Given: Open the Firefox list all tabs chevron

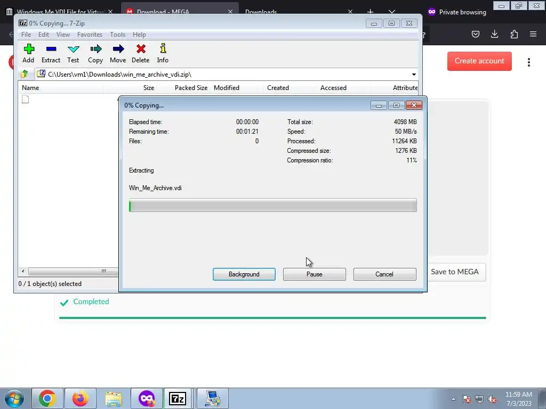Looking at the screenshot, I should click(x=392, y=12).
